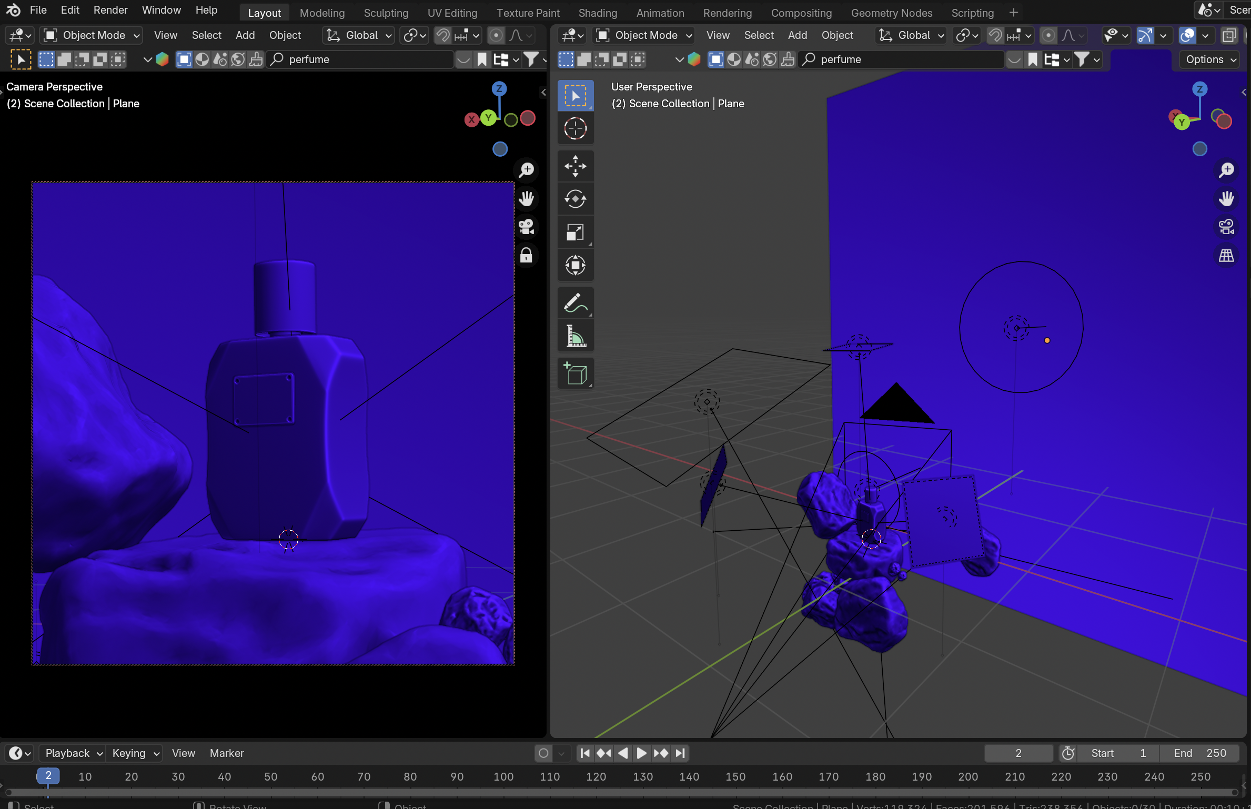Toggle proportional editing in left viewport header

[x=495, y=35]
